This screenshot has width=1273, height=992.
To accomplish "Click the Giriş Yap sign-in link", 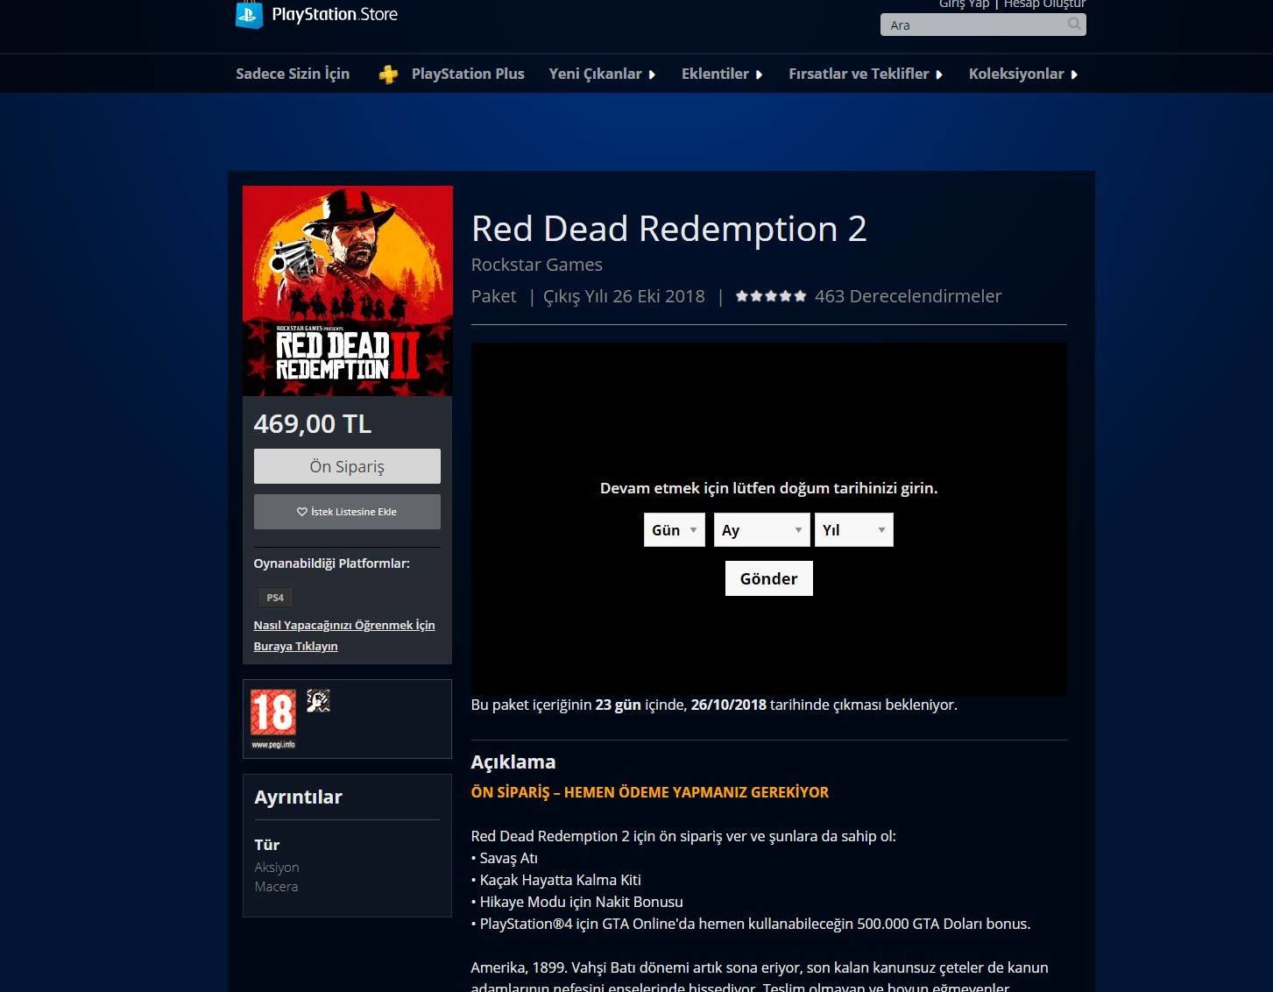I will [964, 4].
